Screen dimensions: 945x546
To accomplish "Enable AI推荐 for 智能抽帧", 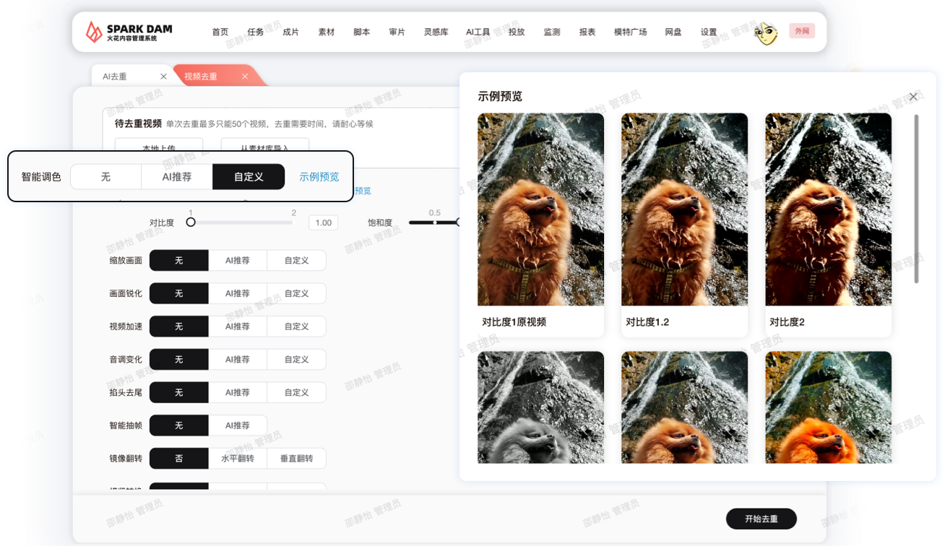I will click(238, 425).
